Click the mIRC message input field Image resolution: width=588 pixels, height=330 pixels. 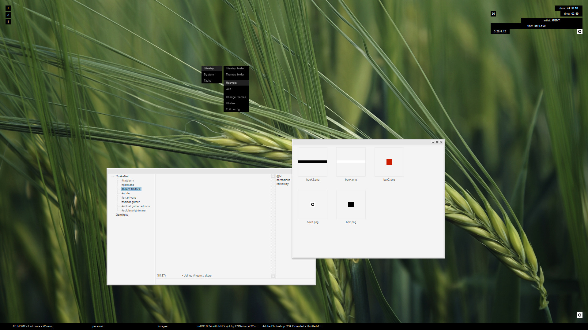click(x=235, y=282)
